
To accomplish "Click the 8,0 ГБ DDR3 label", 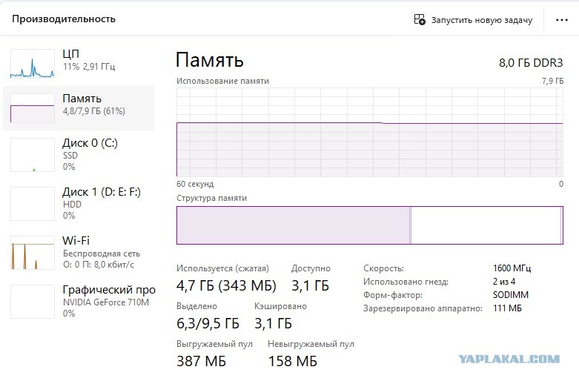I will click(531, 63).
